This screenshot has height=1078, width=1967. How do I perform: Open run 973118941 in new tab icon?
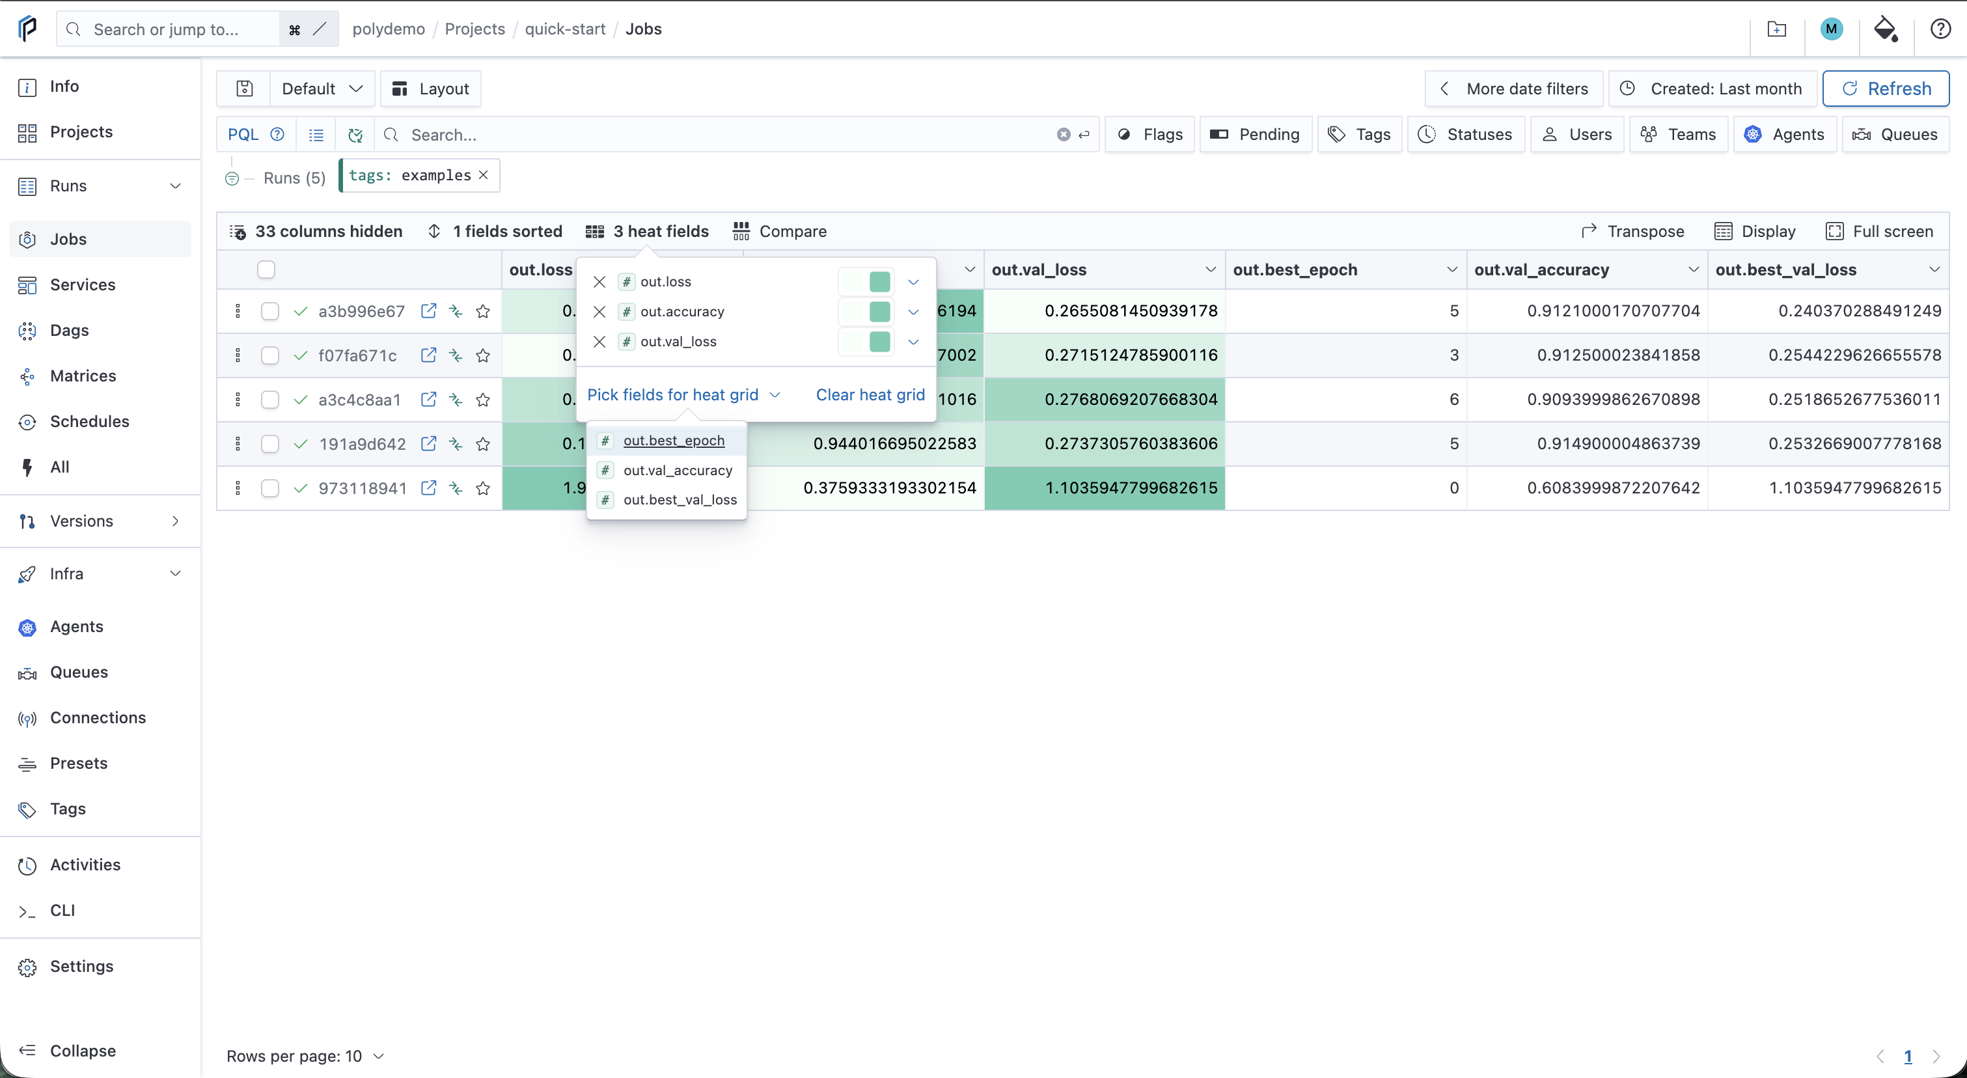tap(429, 488)
